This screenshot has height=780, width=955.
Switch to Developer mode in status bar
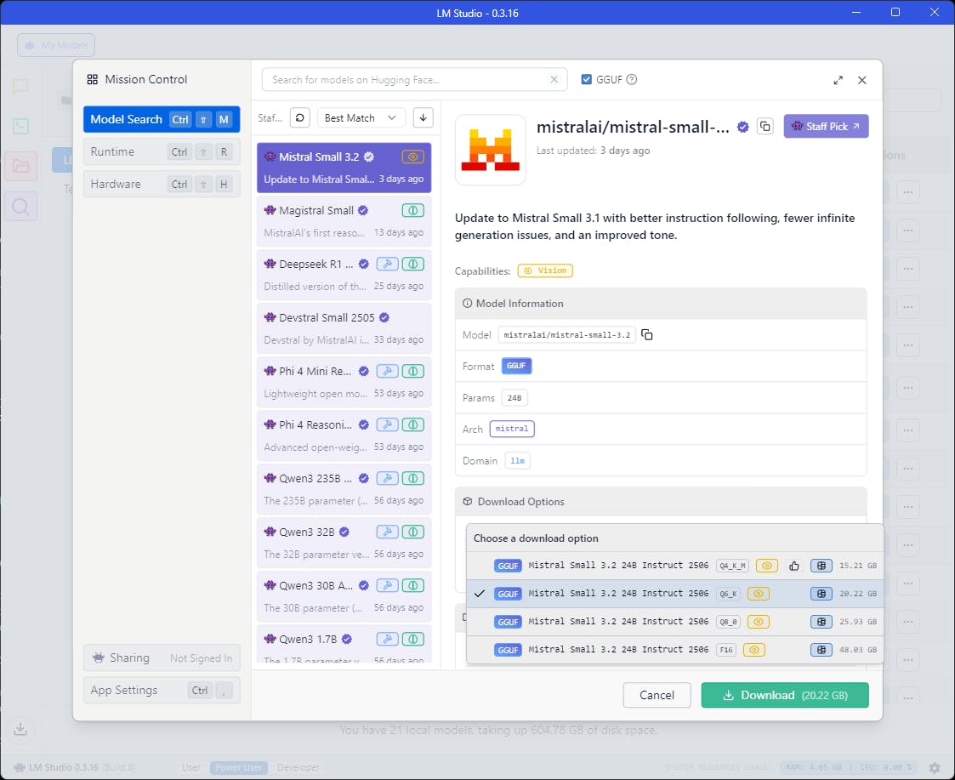click(x=298, y=767)
